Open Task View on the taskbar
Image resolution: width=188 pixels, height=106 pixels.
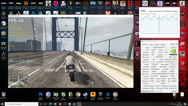tap(46, 104)
